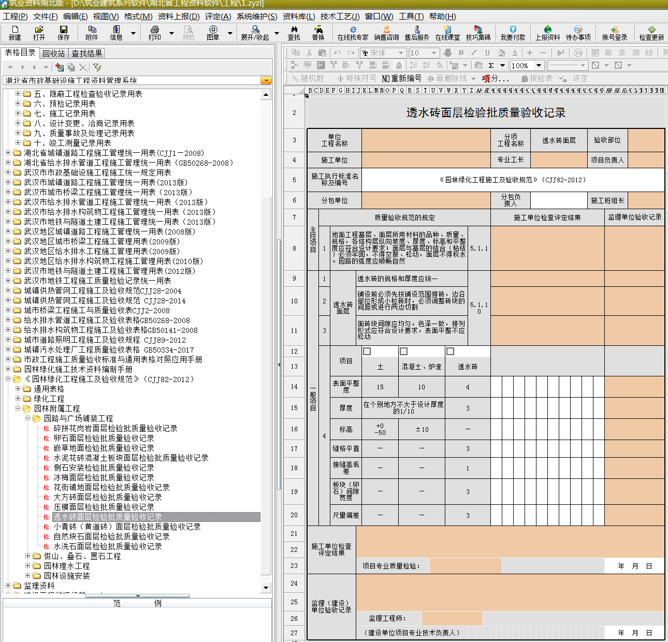Click the 单位工程名称 input cell
The width and height of the screenshot is (668, 642).
426,140
